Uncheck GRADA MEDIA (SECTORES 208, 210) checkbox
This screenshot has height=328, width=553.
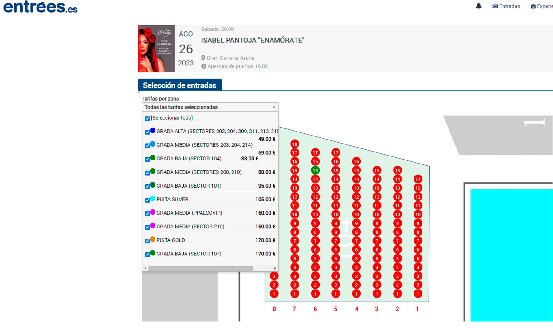pyautogui.click(x=147, y=173)
